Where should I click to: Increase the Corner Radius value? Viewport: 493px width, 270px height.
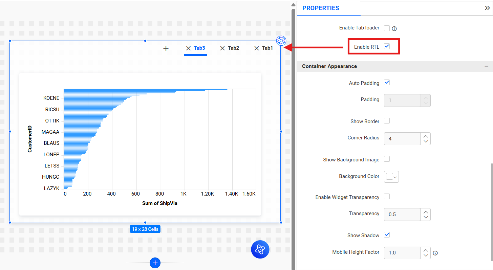(x=426, y=136)
